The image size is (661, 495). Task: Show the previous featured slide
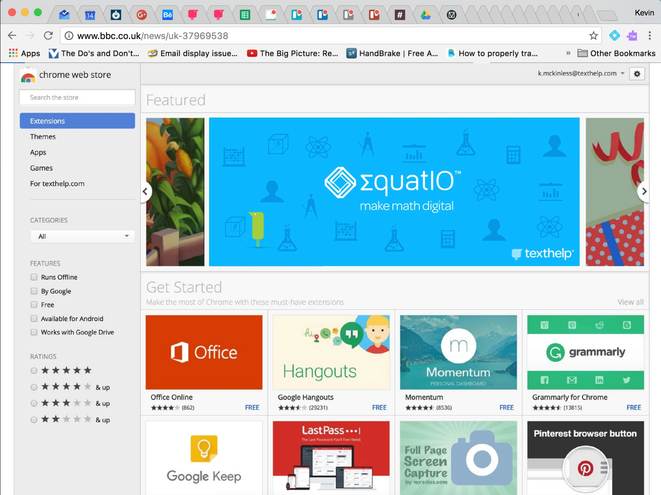145,191
